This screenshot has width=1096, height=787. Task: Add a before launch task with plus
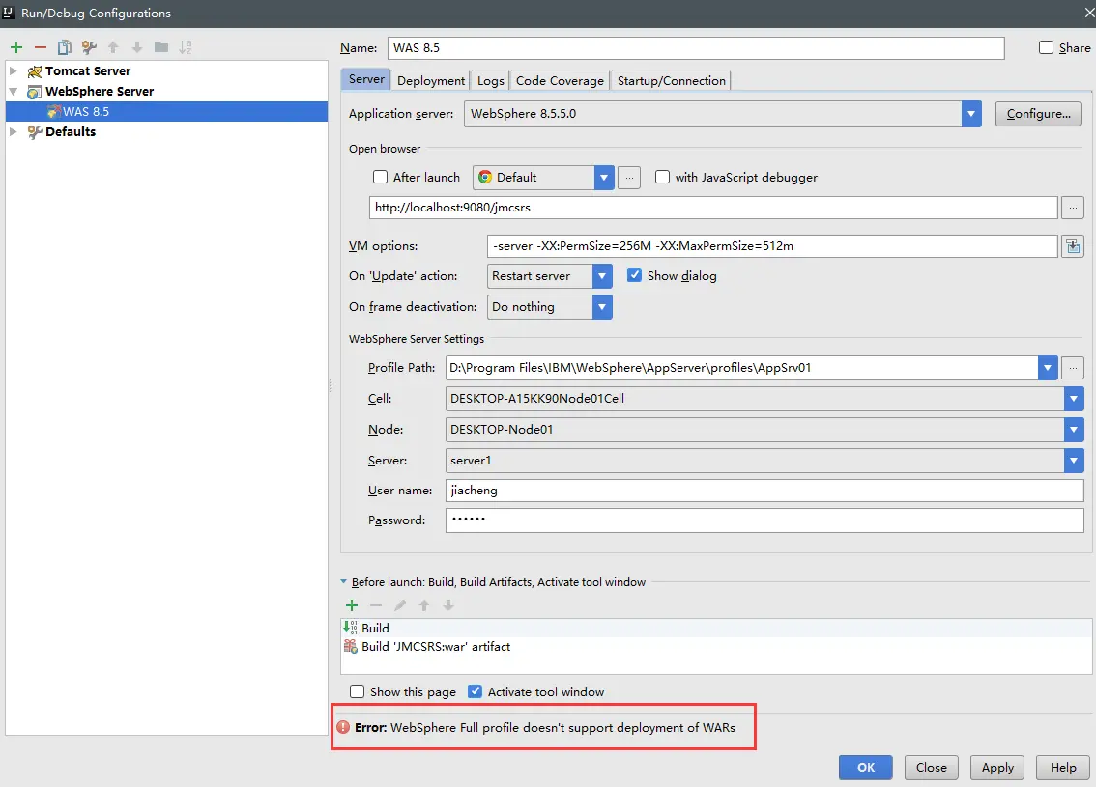pos(352,605)
